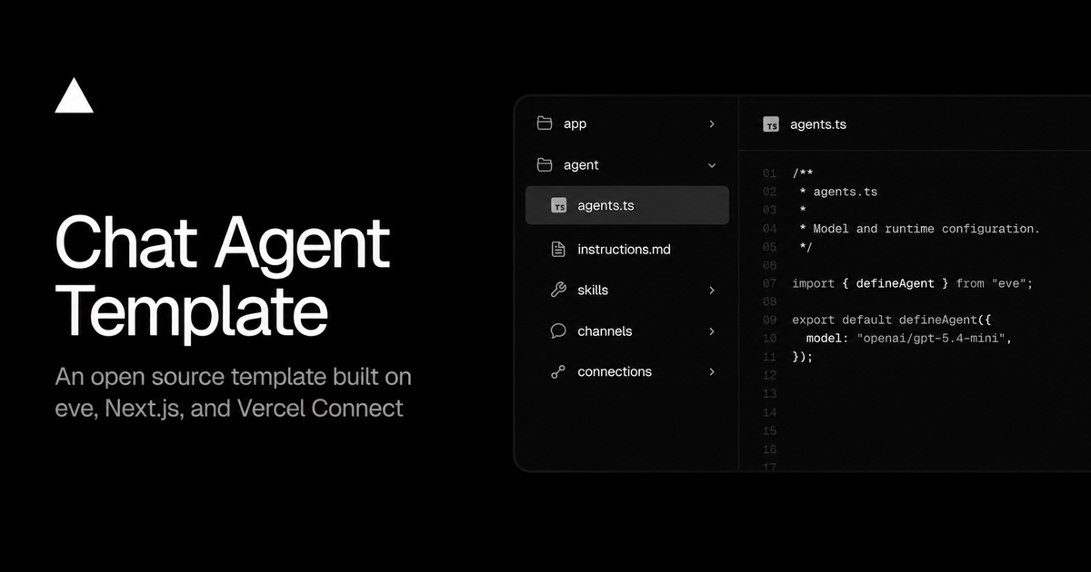Click the document icon for instructions.md

point(559,249)
